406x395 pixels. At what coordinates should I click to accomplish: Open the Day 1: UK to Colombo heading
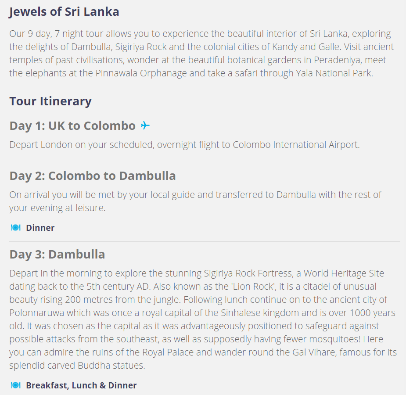pos(72,126)
